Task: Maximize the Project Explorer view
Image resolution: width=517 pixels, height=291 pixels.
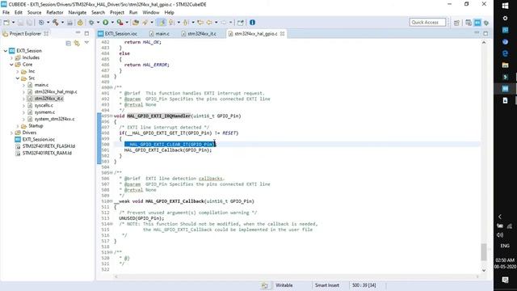Action: 86,33
